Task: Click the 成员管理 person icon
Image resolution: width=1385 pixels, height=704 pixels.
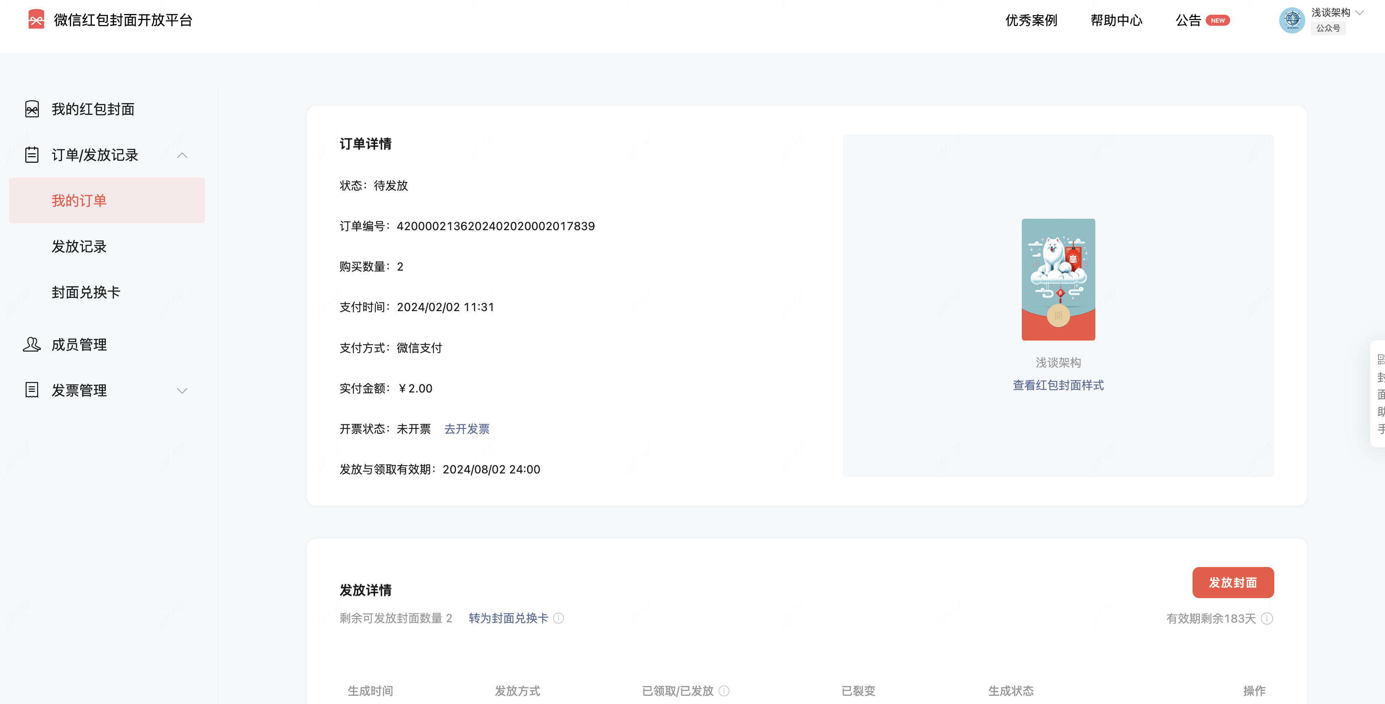Action: (x=32, y=344)
